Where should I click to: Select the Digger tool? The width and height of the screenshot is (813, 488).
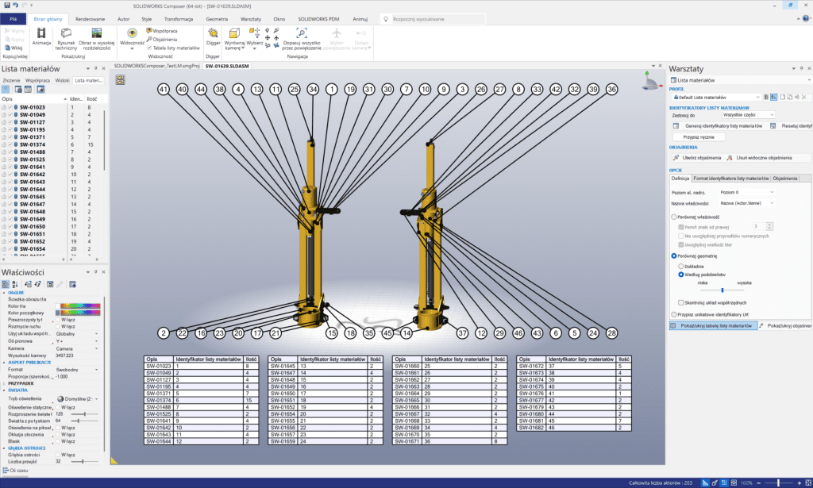[x=213, y=34]
